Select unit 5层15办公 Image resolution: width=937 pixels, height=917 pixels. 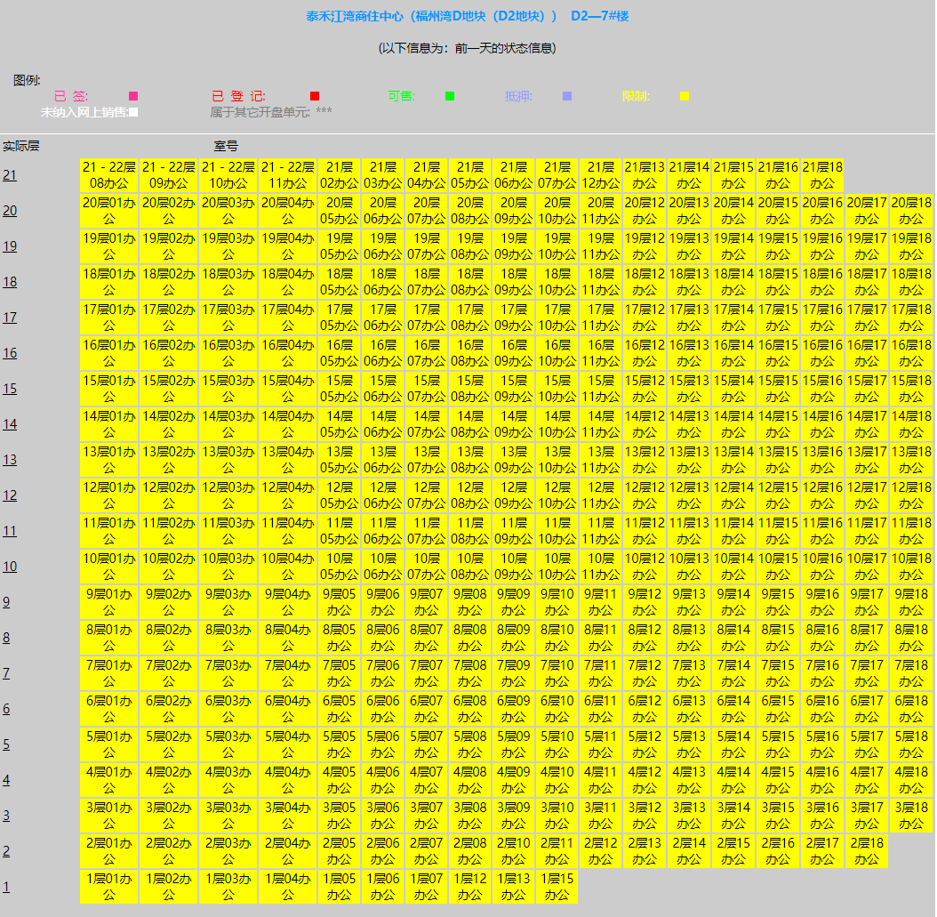778,744
